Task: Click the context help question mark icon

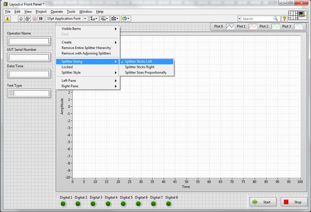Action: click(x=284, y=18)
